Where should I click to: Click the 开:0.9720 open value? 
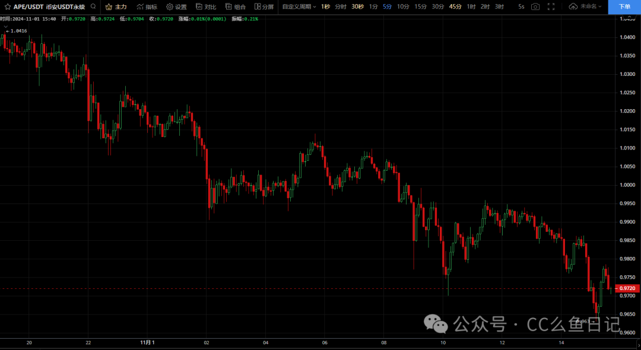point(73,19)
